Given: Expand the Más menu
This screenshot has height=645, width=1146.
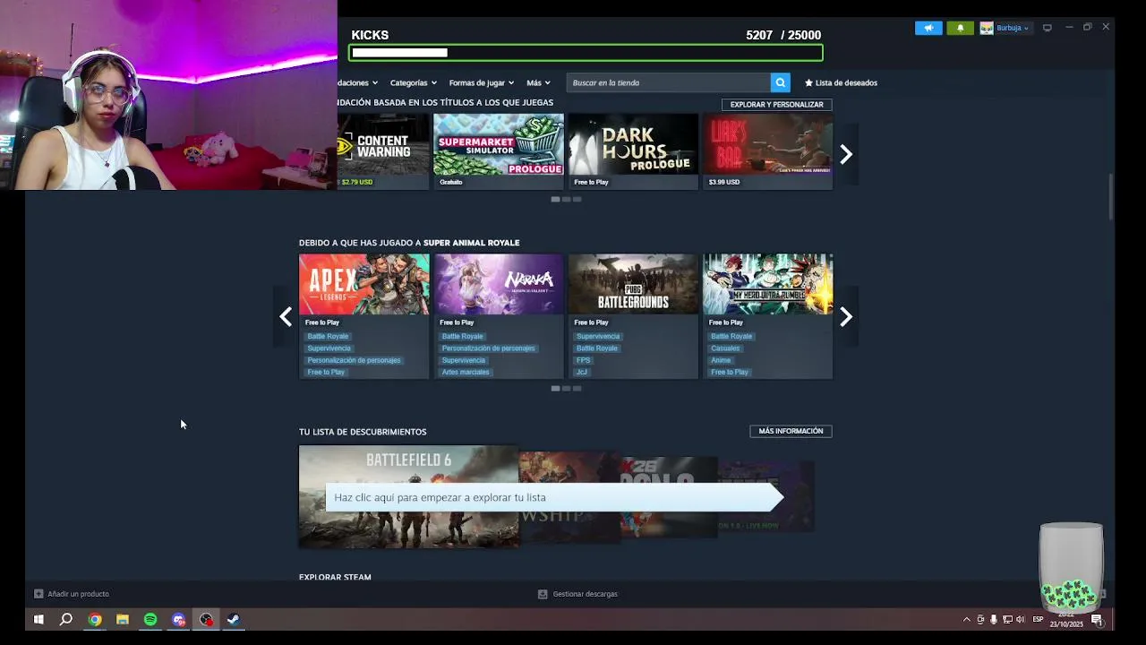Looking at the screenshot, I should [538, 82].
